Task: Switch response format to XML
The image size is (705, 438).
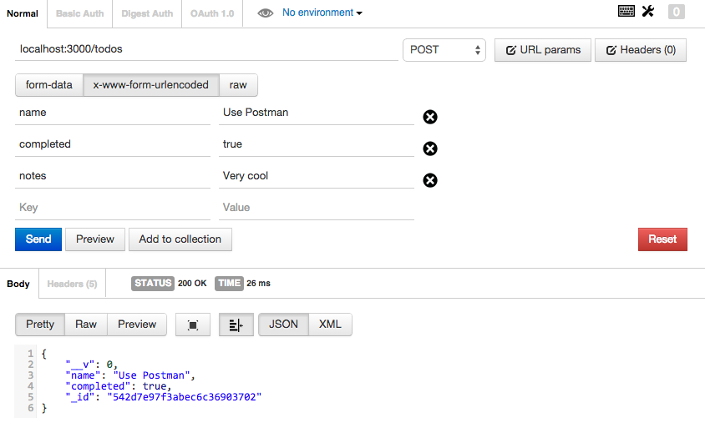Action: [x=330, y=325]
